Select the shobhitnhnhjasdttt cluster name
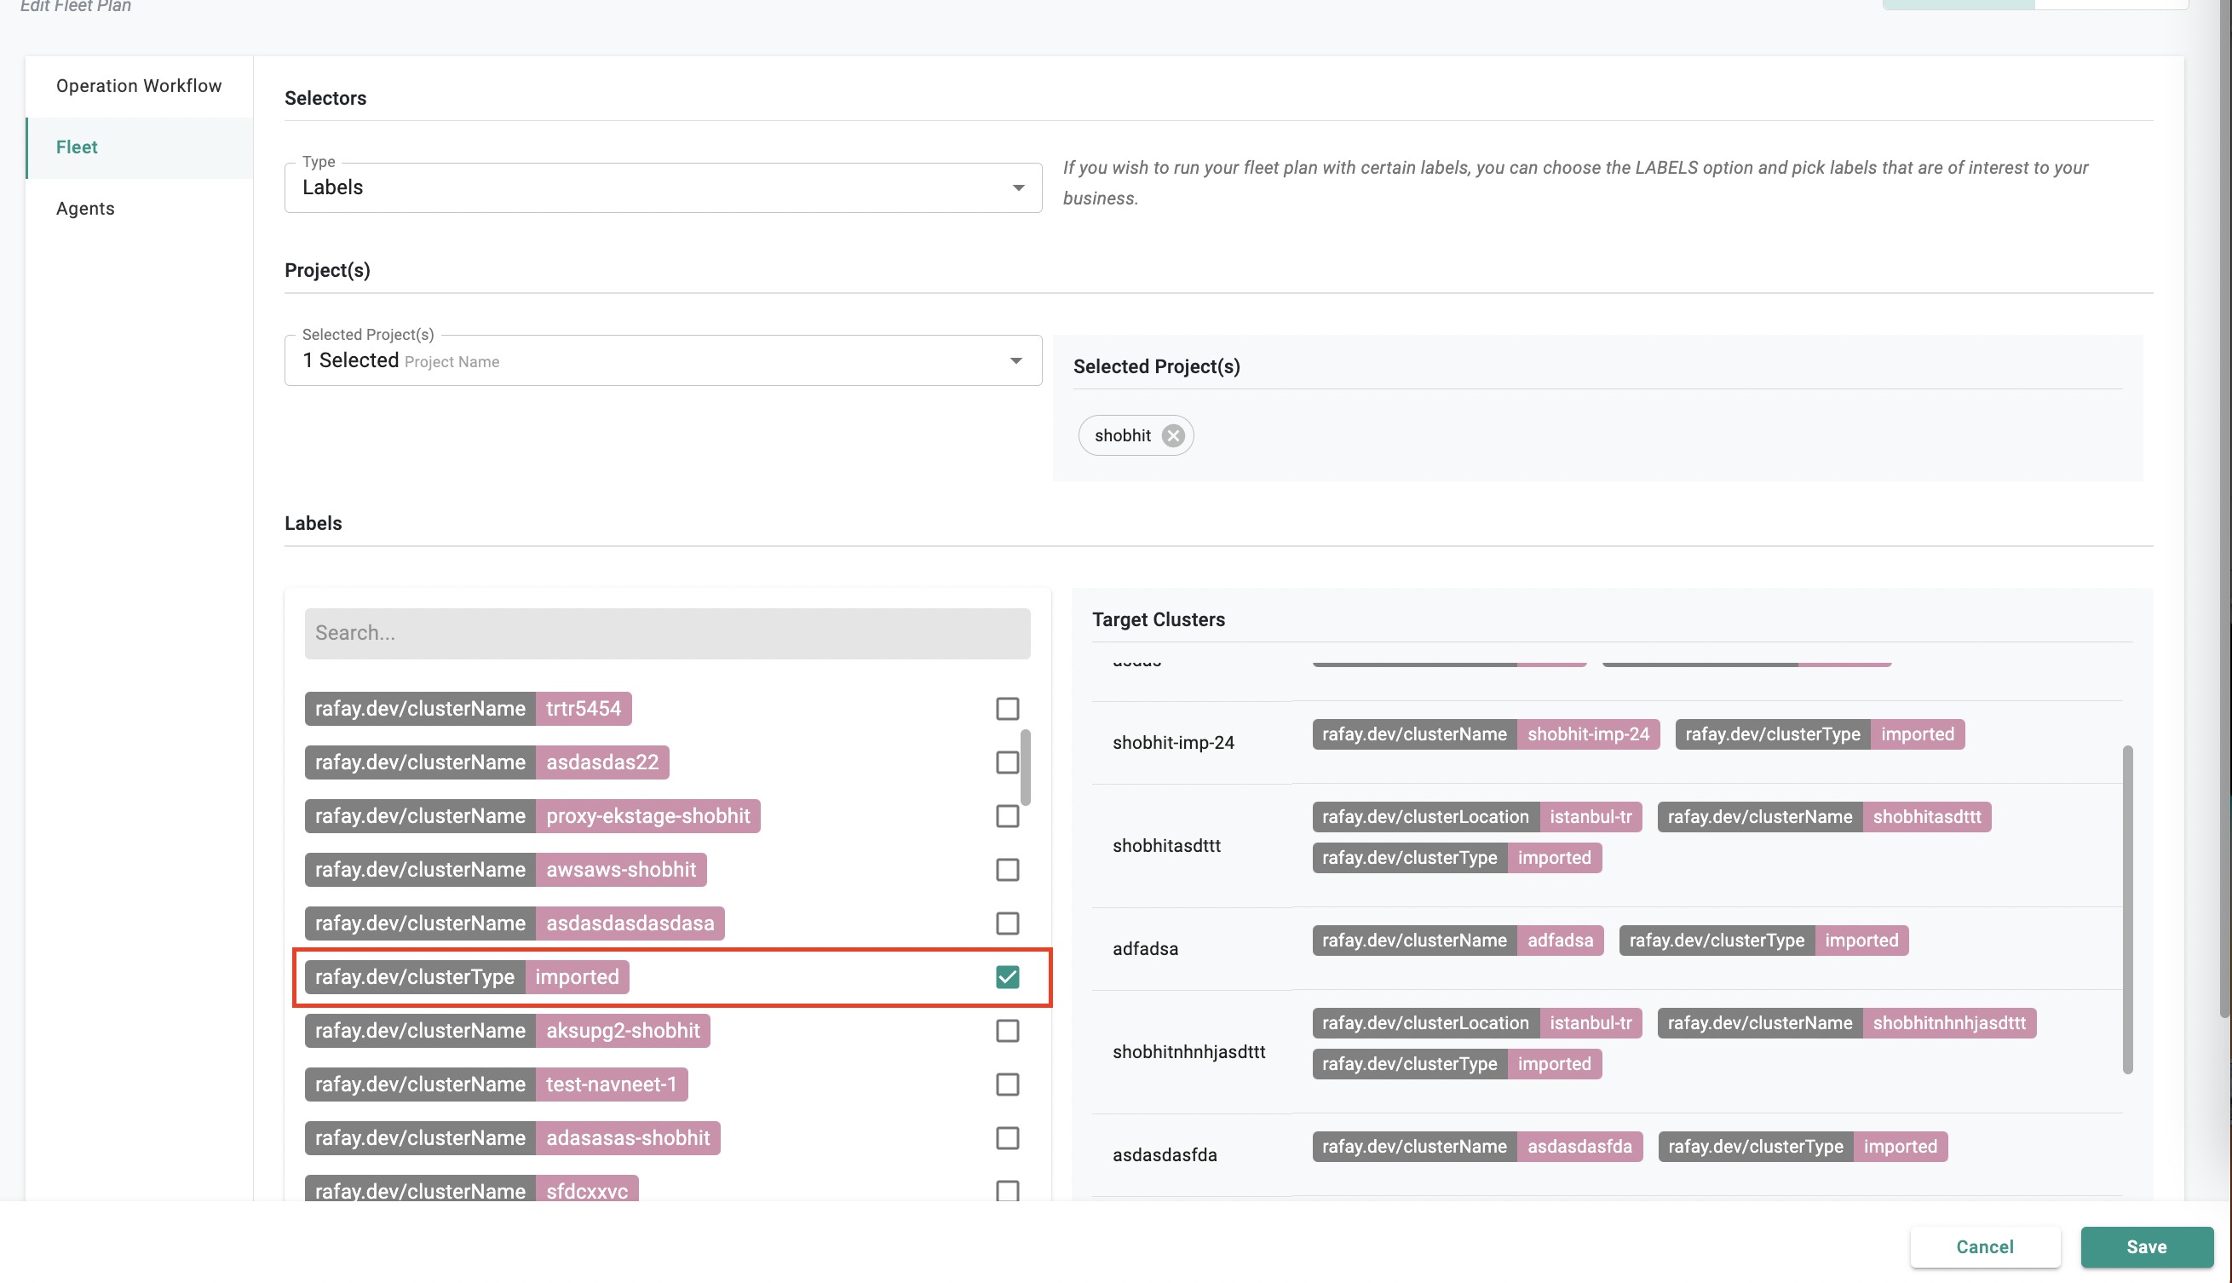 click(x=1188, y=1051)
